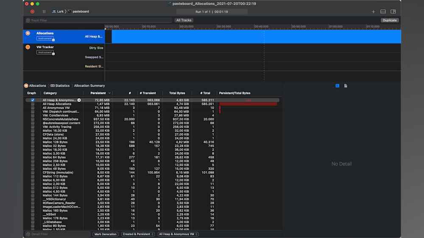Open Allocations breadcrumb in detail bar

35,86
